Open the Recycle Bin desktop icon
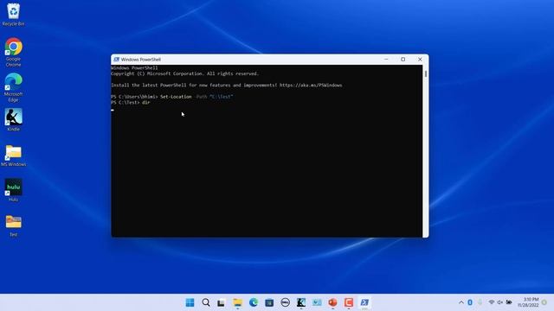 14,15
